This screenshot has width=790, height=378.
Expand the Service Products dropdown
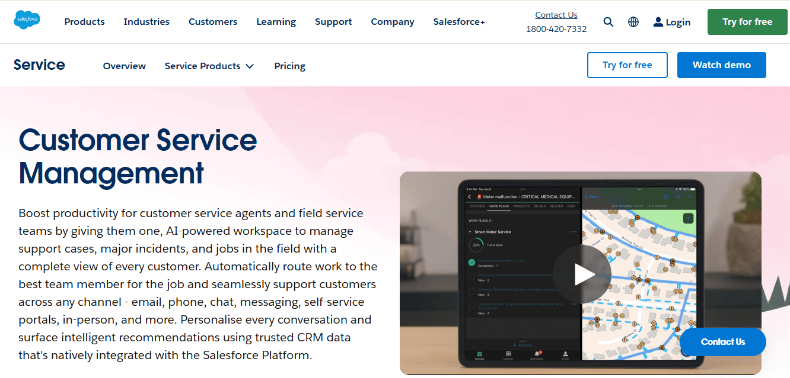tap(209, 66)
